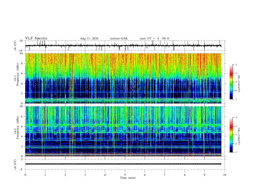Screen dimensions: 253x196
Task: Click the ch.1 voltage waveform trace
Action: click(x=123, y=46)
